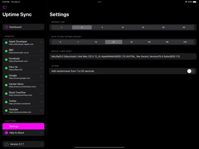Click chevron on Apple Developer row
The height and width of the screenshot is (149, 199).
click(x=41, y=43)
